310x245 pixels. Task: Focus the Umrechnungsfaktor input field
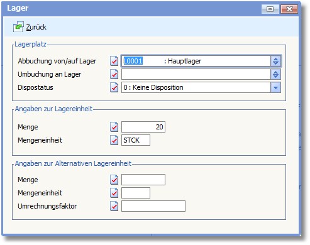153,206
